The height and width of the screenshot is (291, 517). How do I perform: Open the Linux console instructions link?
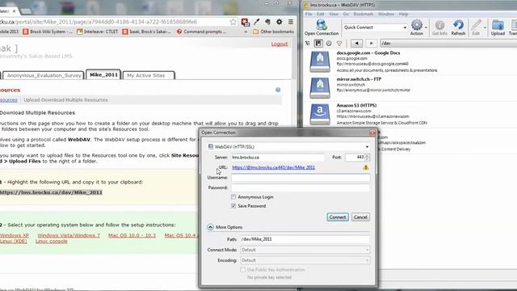pos(52,241)
